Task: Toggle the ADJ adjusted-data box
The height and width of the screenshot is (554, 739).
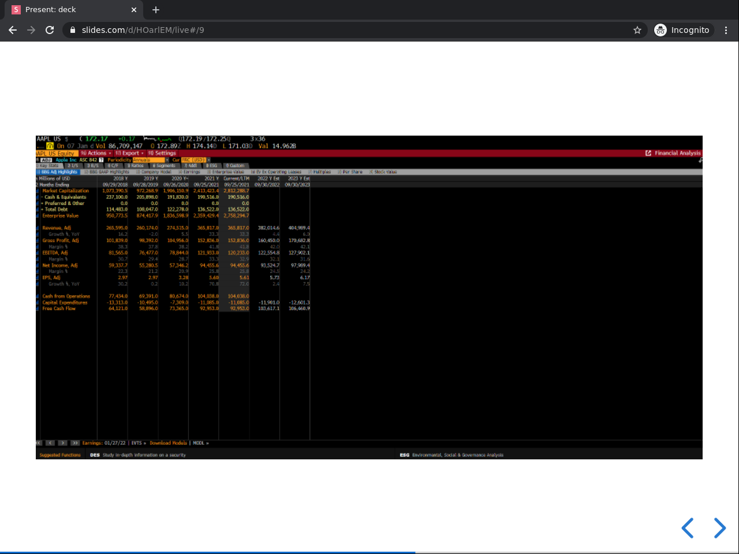Action: click(46, 160)
